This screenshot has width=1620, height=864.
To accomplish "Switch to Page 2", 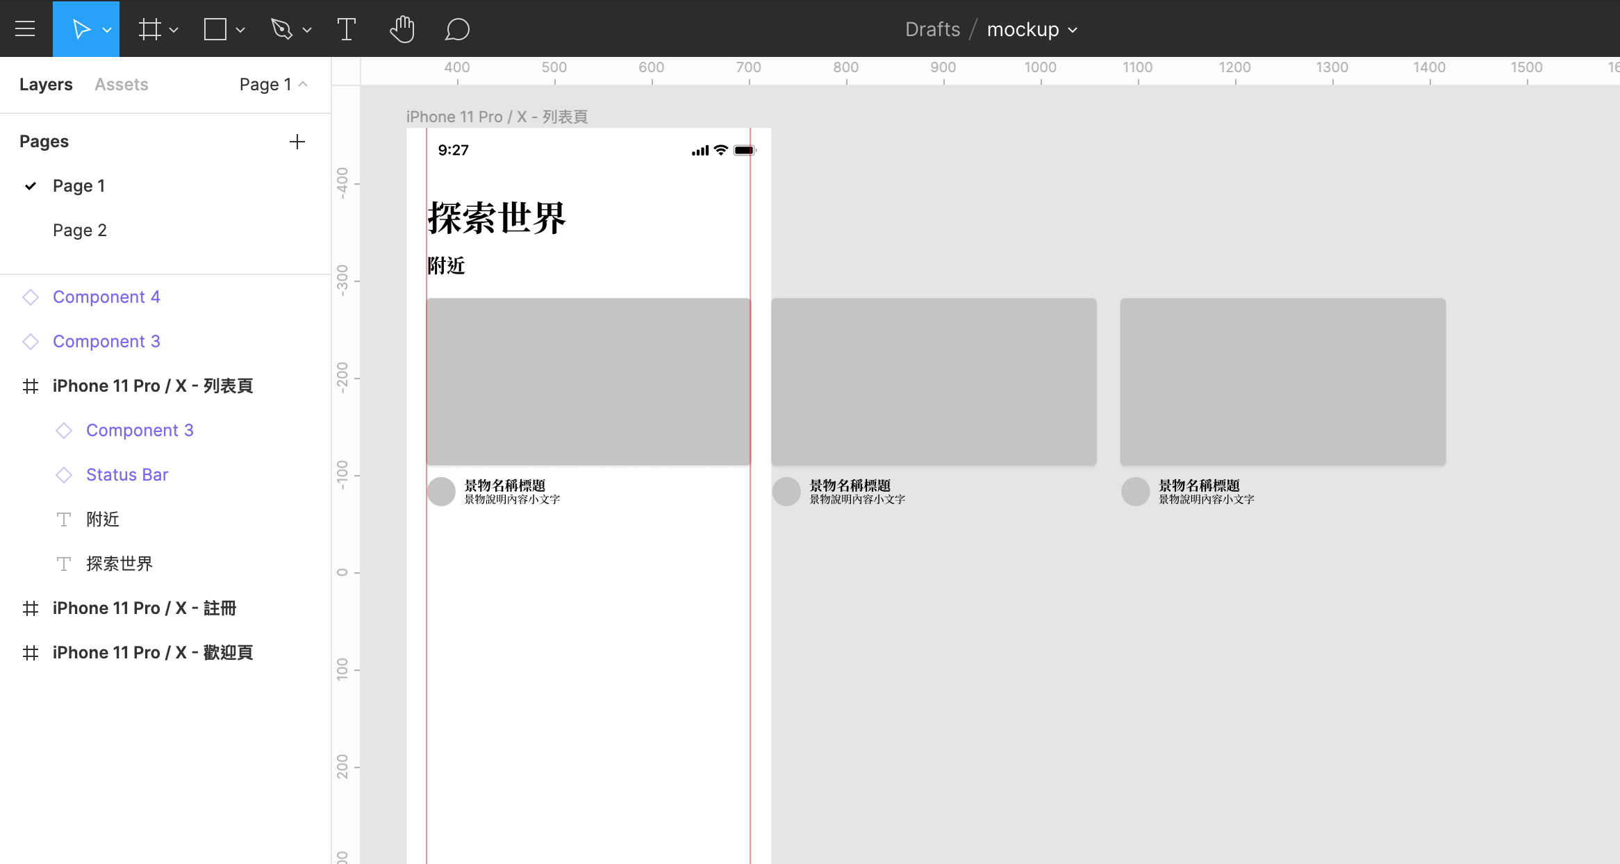I will click(80, 230).
